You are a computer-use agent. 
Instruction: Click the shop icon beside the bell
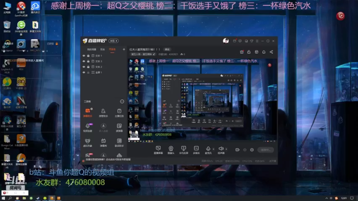[x=256, y=52]
